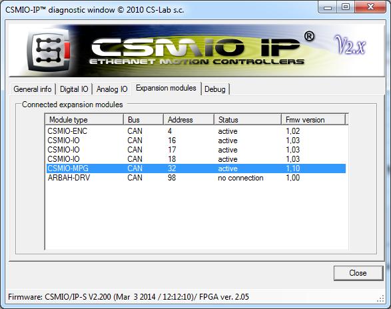Minimize the diagnostic window
Screen dimensions: 391x309
[x=328, y=7]
